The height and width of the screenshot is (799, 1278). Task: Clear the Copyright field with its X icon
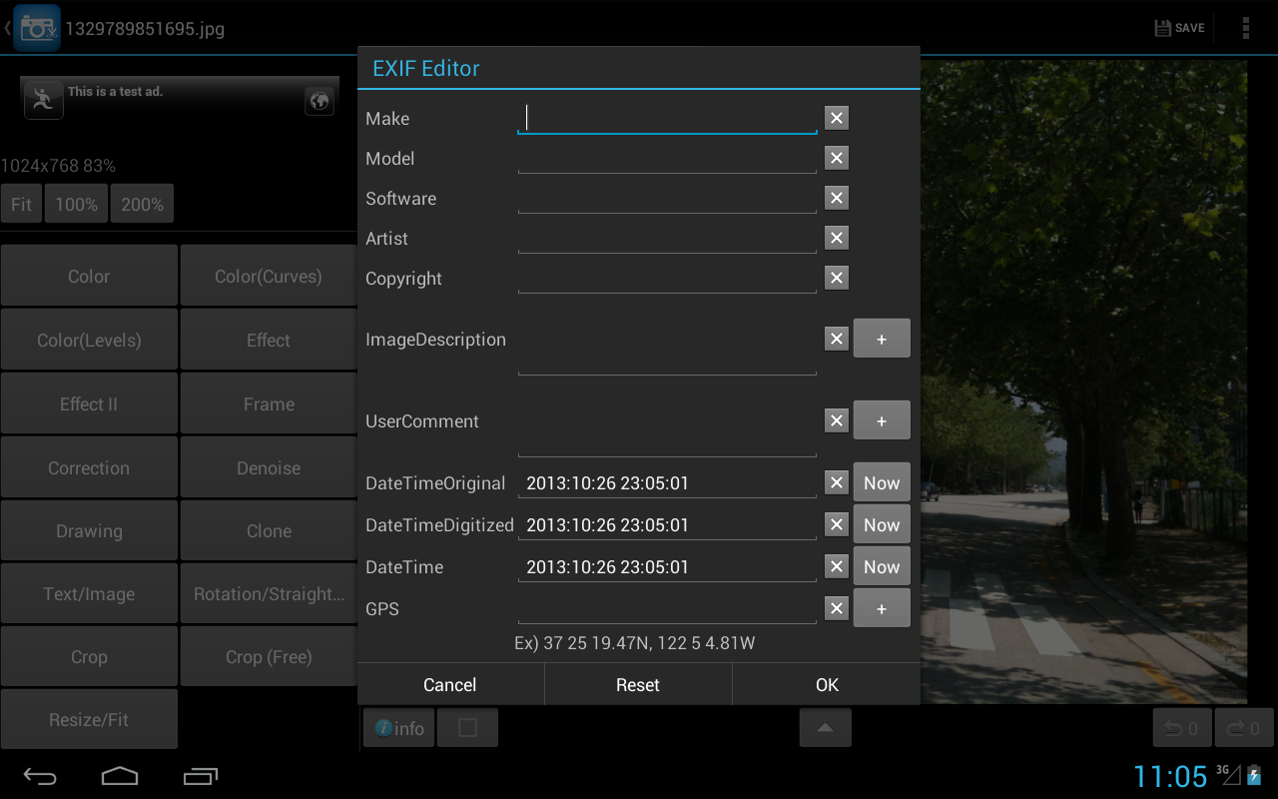[x=837, y=279]
